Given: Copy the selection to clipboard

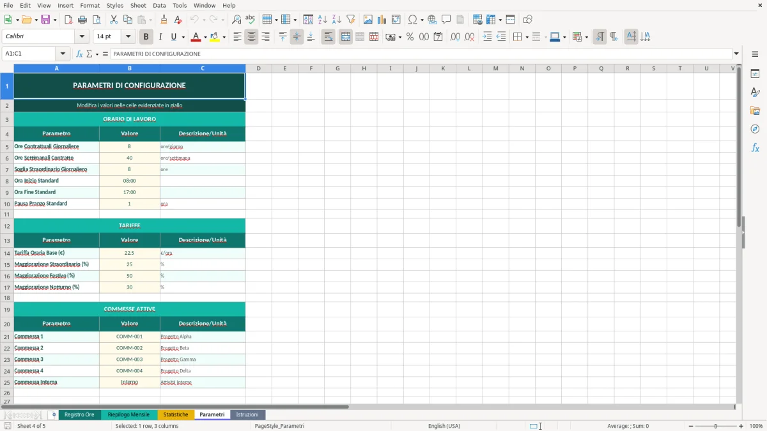Looking at the screenshot, I should [128, 20].
